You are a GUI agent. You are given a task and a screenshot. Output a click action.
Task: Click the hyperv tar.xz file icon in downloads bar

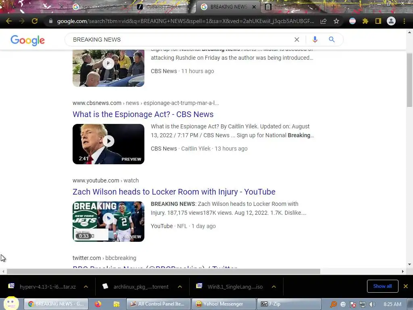[x=11, y=286]
